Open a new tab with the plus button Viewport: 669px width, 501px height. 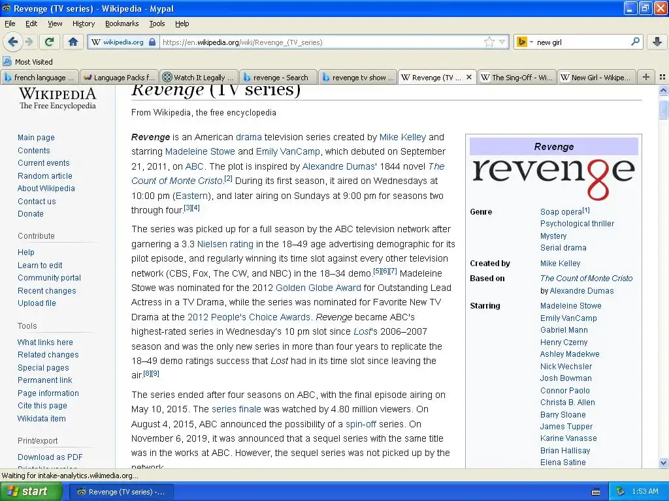click(x=646, y=77)
